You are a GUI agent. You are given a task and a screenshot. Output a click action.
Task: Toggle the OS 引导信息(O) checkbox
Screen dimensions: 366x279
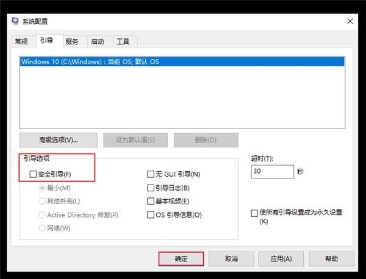pyautogui.click(x=151, y=214)
